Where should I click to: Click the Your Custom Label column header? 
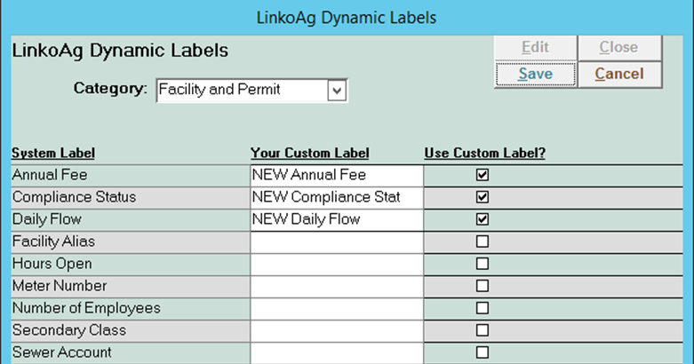(310, 153)
